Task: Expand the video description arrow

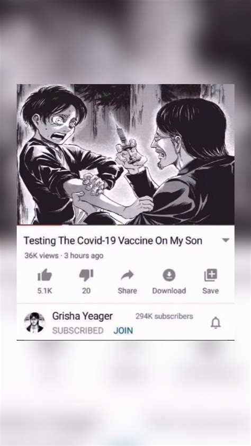Action: [226, 240]
